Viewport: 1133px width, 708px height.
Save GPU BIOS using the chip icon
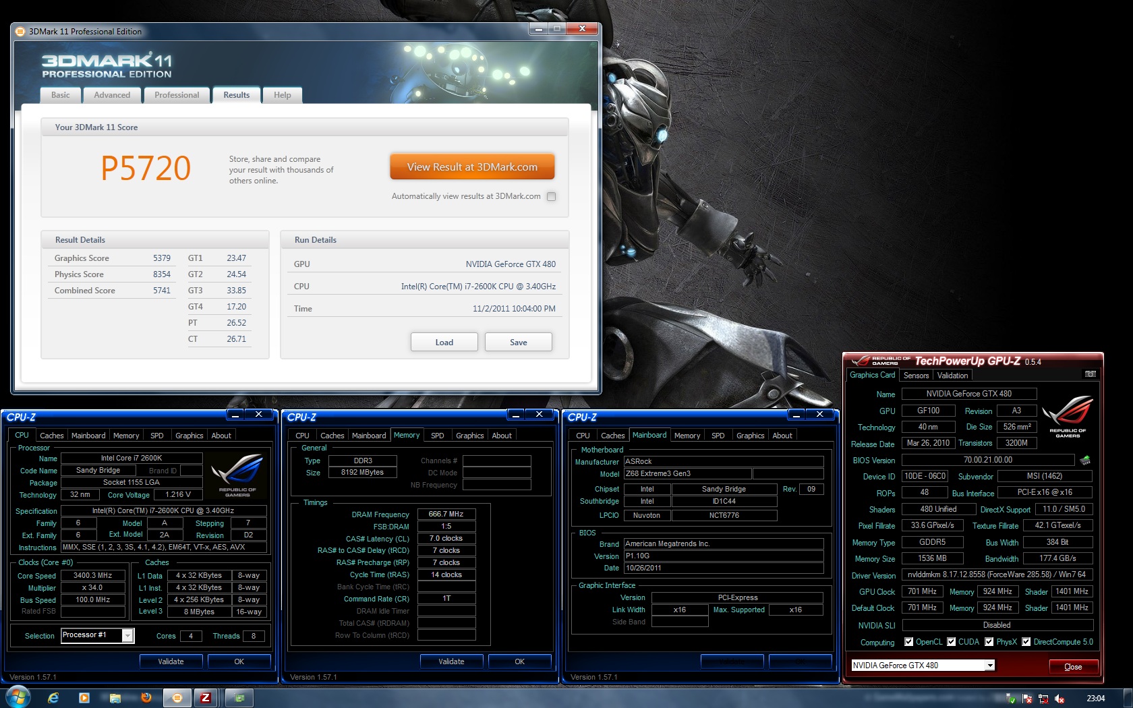coord(1085,461)
